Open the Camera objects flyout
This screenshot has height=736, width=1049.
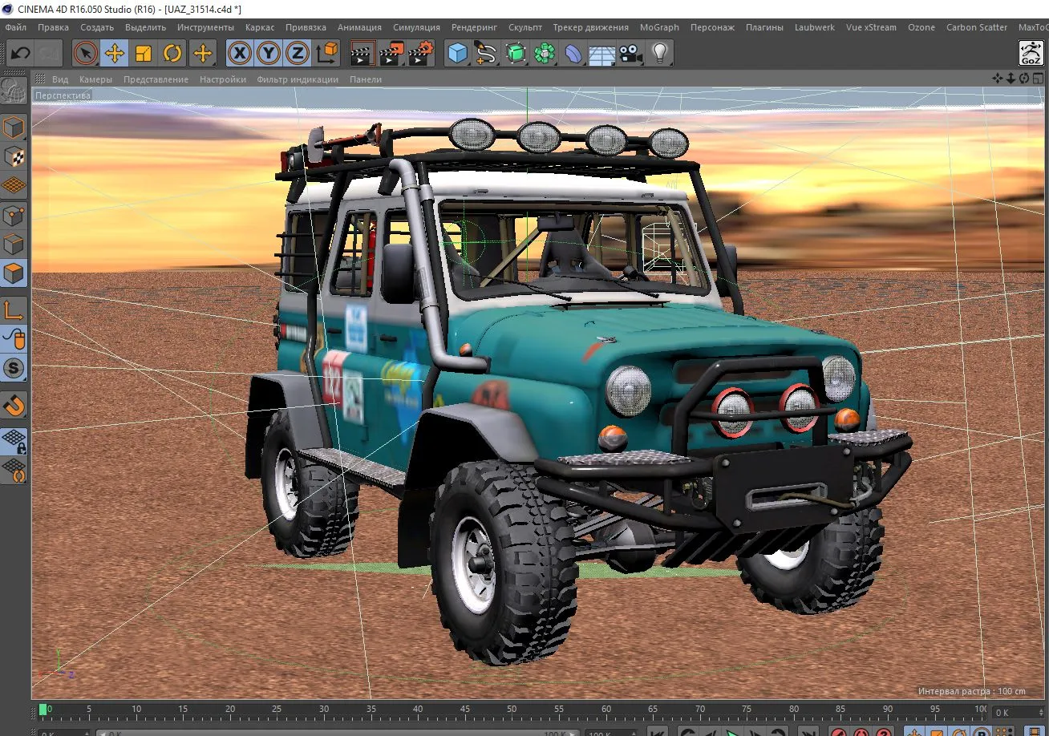pyautogui.click(x=631, y=54)
